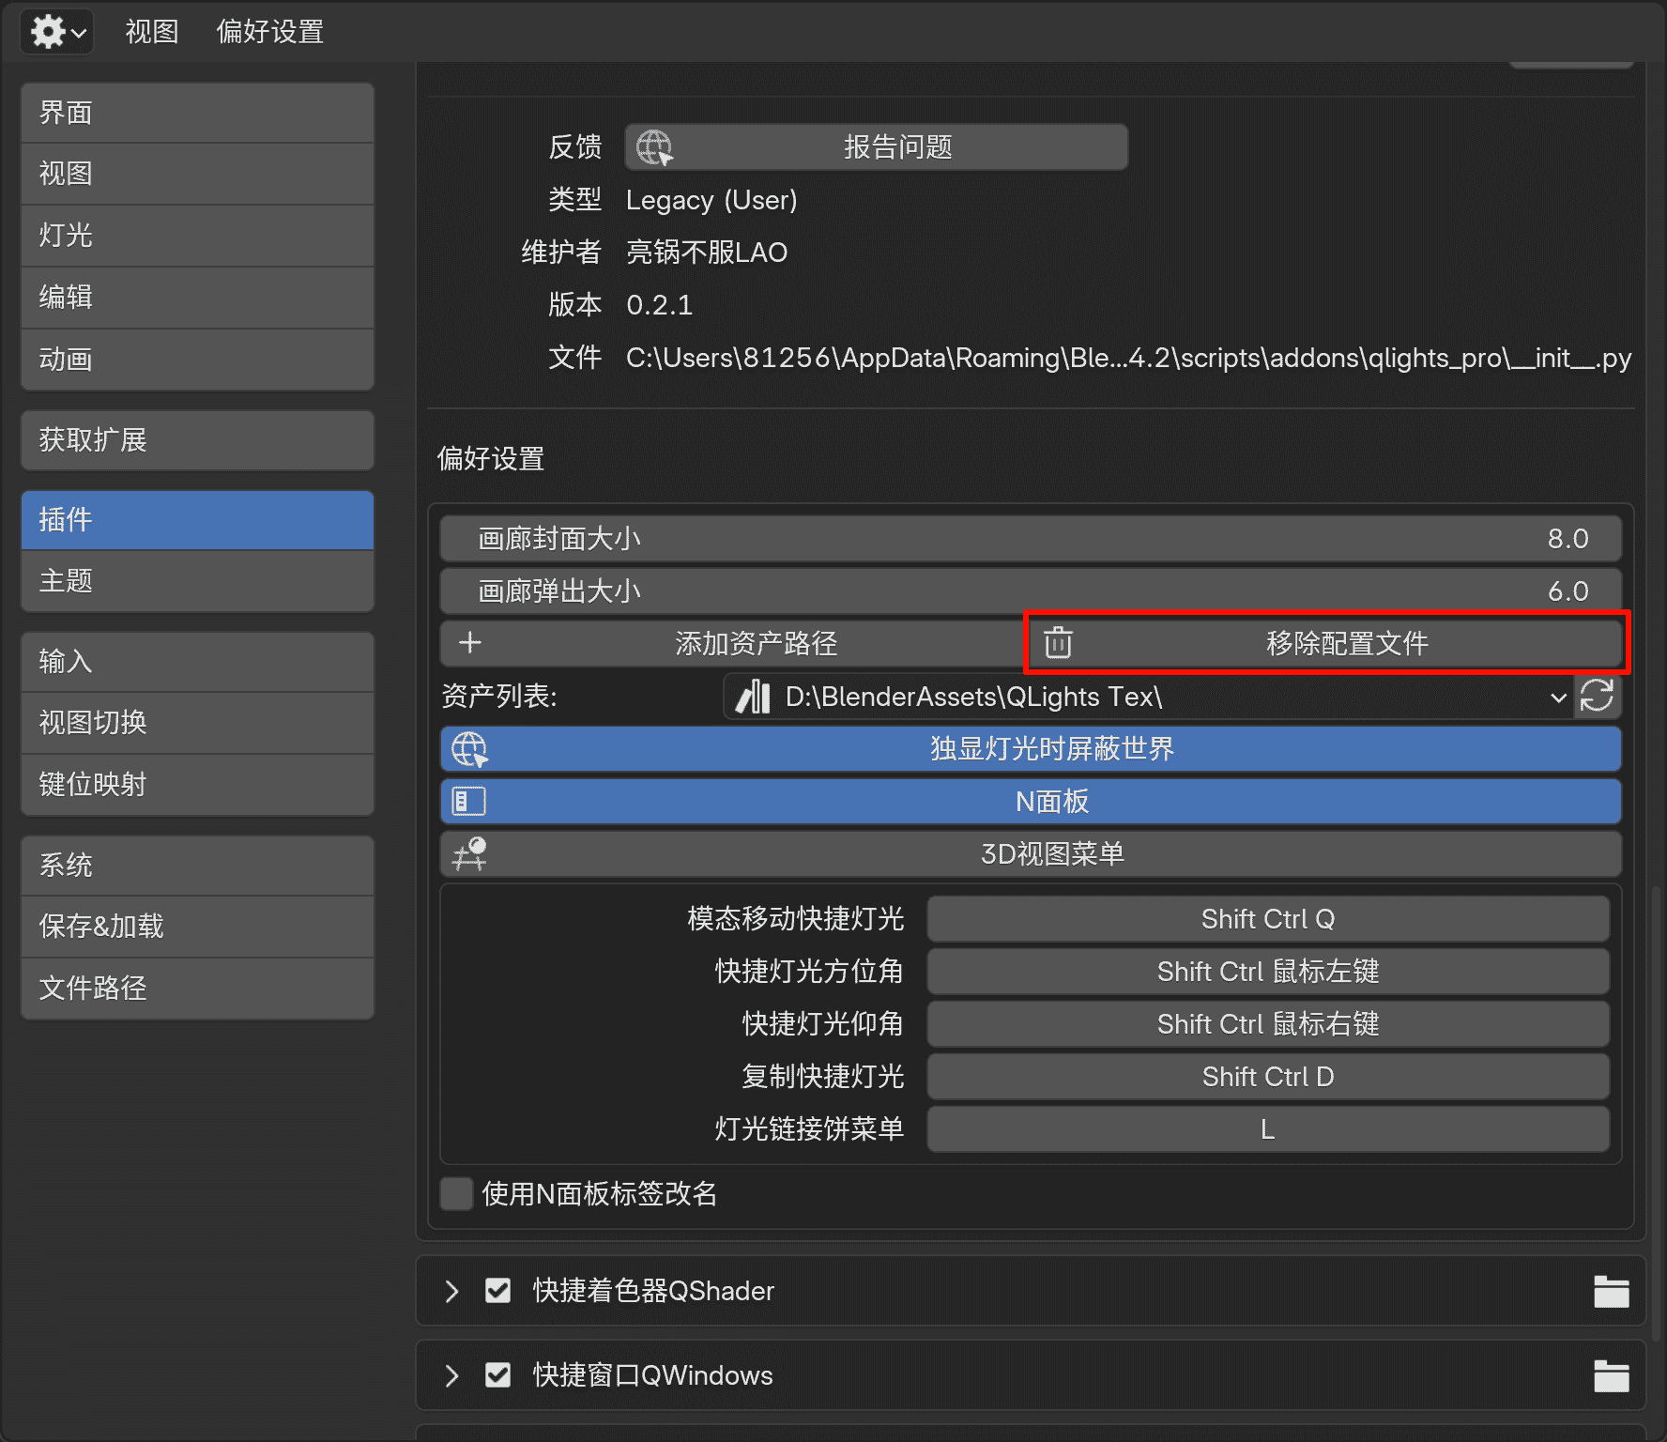Screen dimensions: 1667x1442
Task: Change 灯光链接饼菜单 shortcut L
Action: point(1268,1129)
